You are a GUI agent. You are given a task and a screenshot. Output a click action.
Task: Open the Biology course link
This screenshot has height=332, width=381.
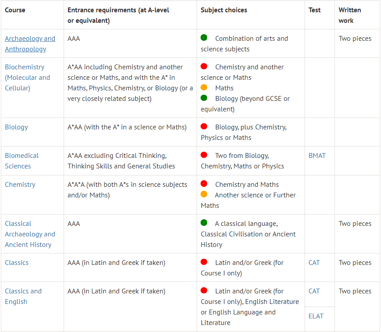[16, 127]
